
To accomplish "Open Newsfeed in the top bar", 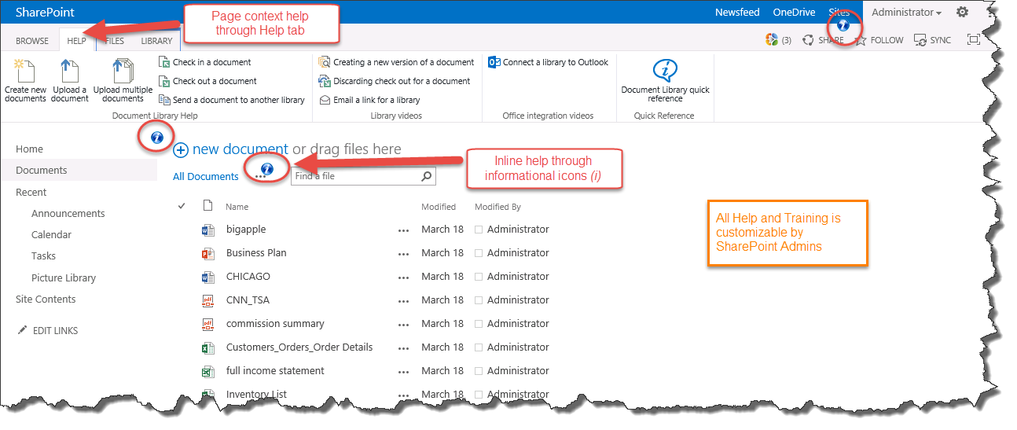I will tap(737, 12).
